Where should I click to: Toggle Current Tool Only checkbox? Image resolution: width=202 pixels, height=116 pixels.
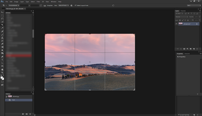point(179,115)
